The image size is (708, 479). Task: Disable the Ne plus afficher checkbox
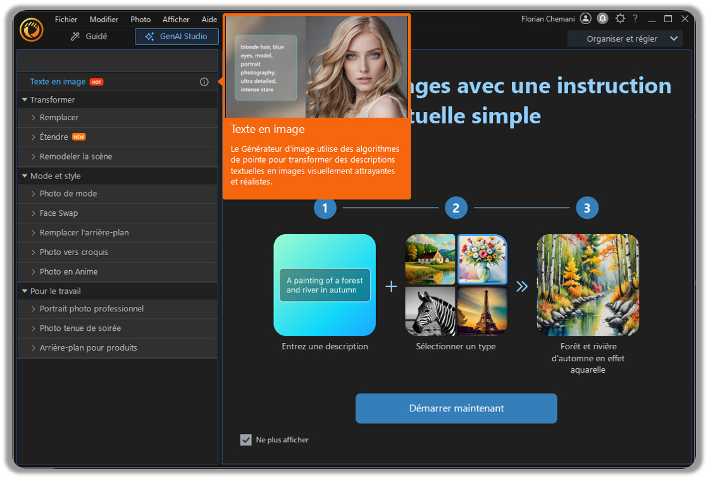(x=245, y=440)
